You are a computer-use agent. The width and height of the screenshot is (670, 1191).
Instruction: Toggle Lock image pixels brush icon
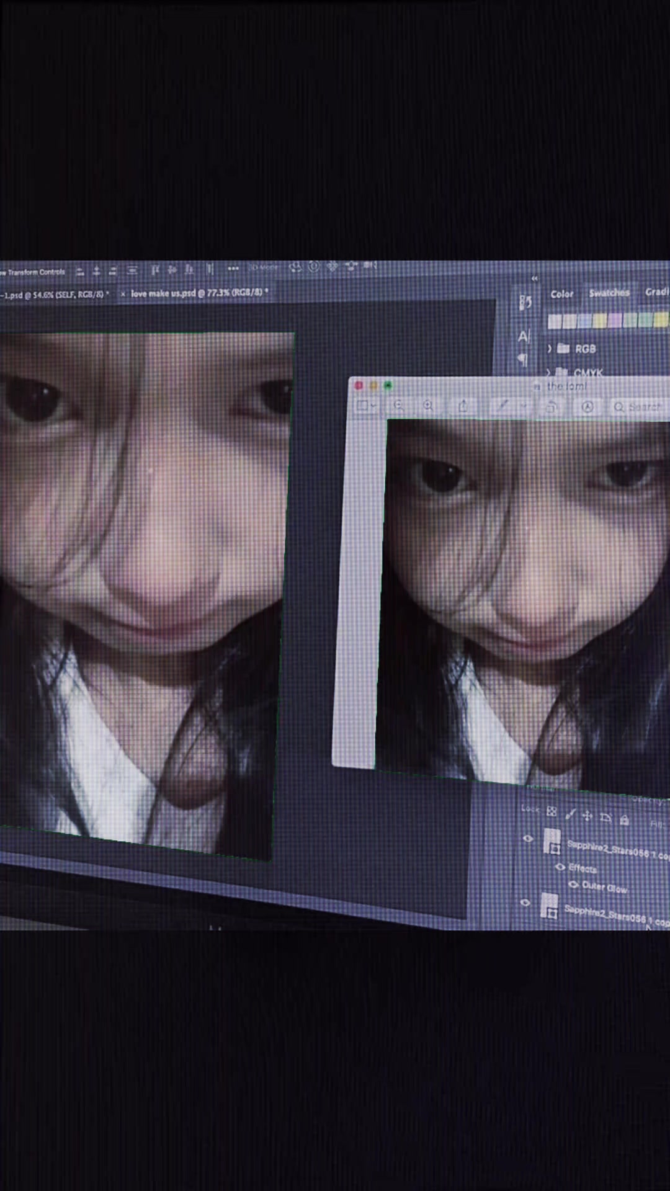click(x=570, y=814)
